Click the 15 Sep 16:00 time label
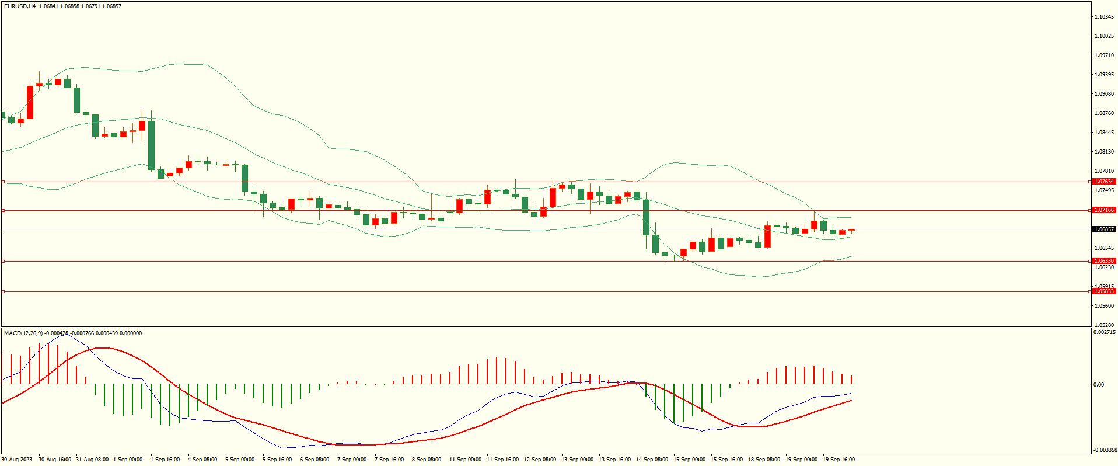1118x466 pixels. pos(727,460)
